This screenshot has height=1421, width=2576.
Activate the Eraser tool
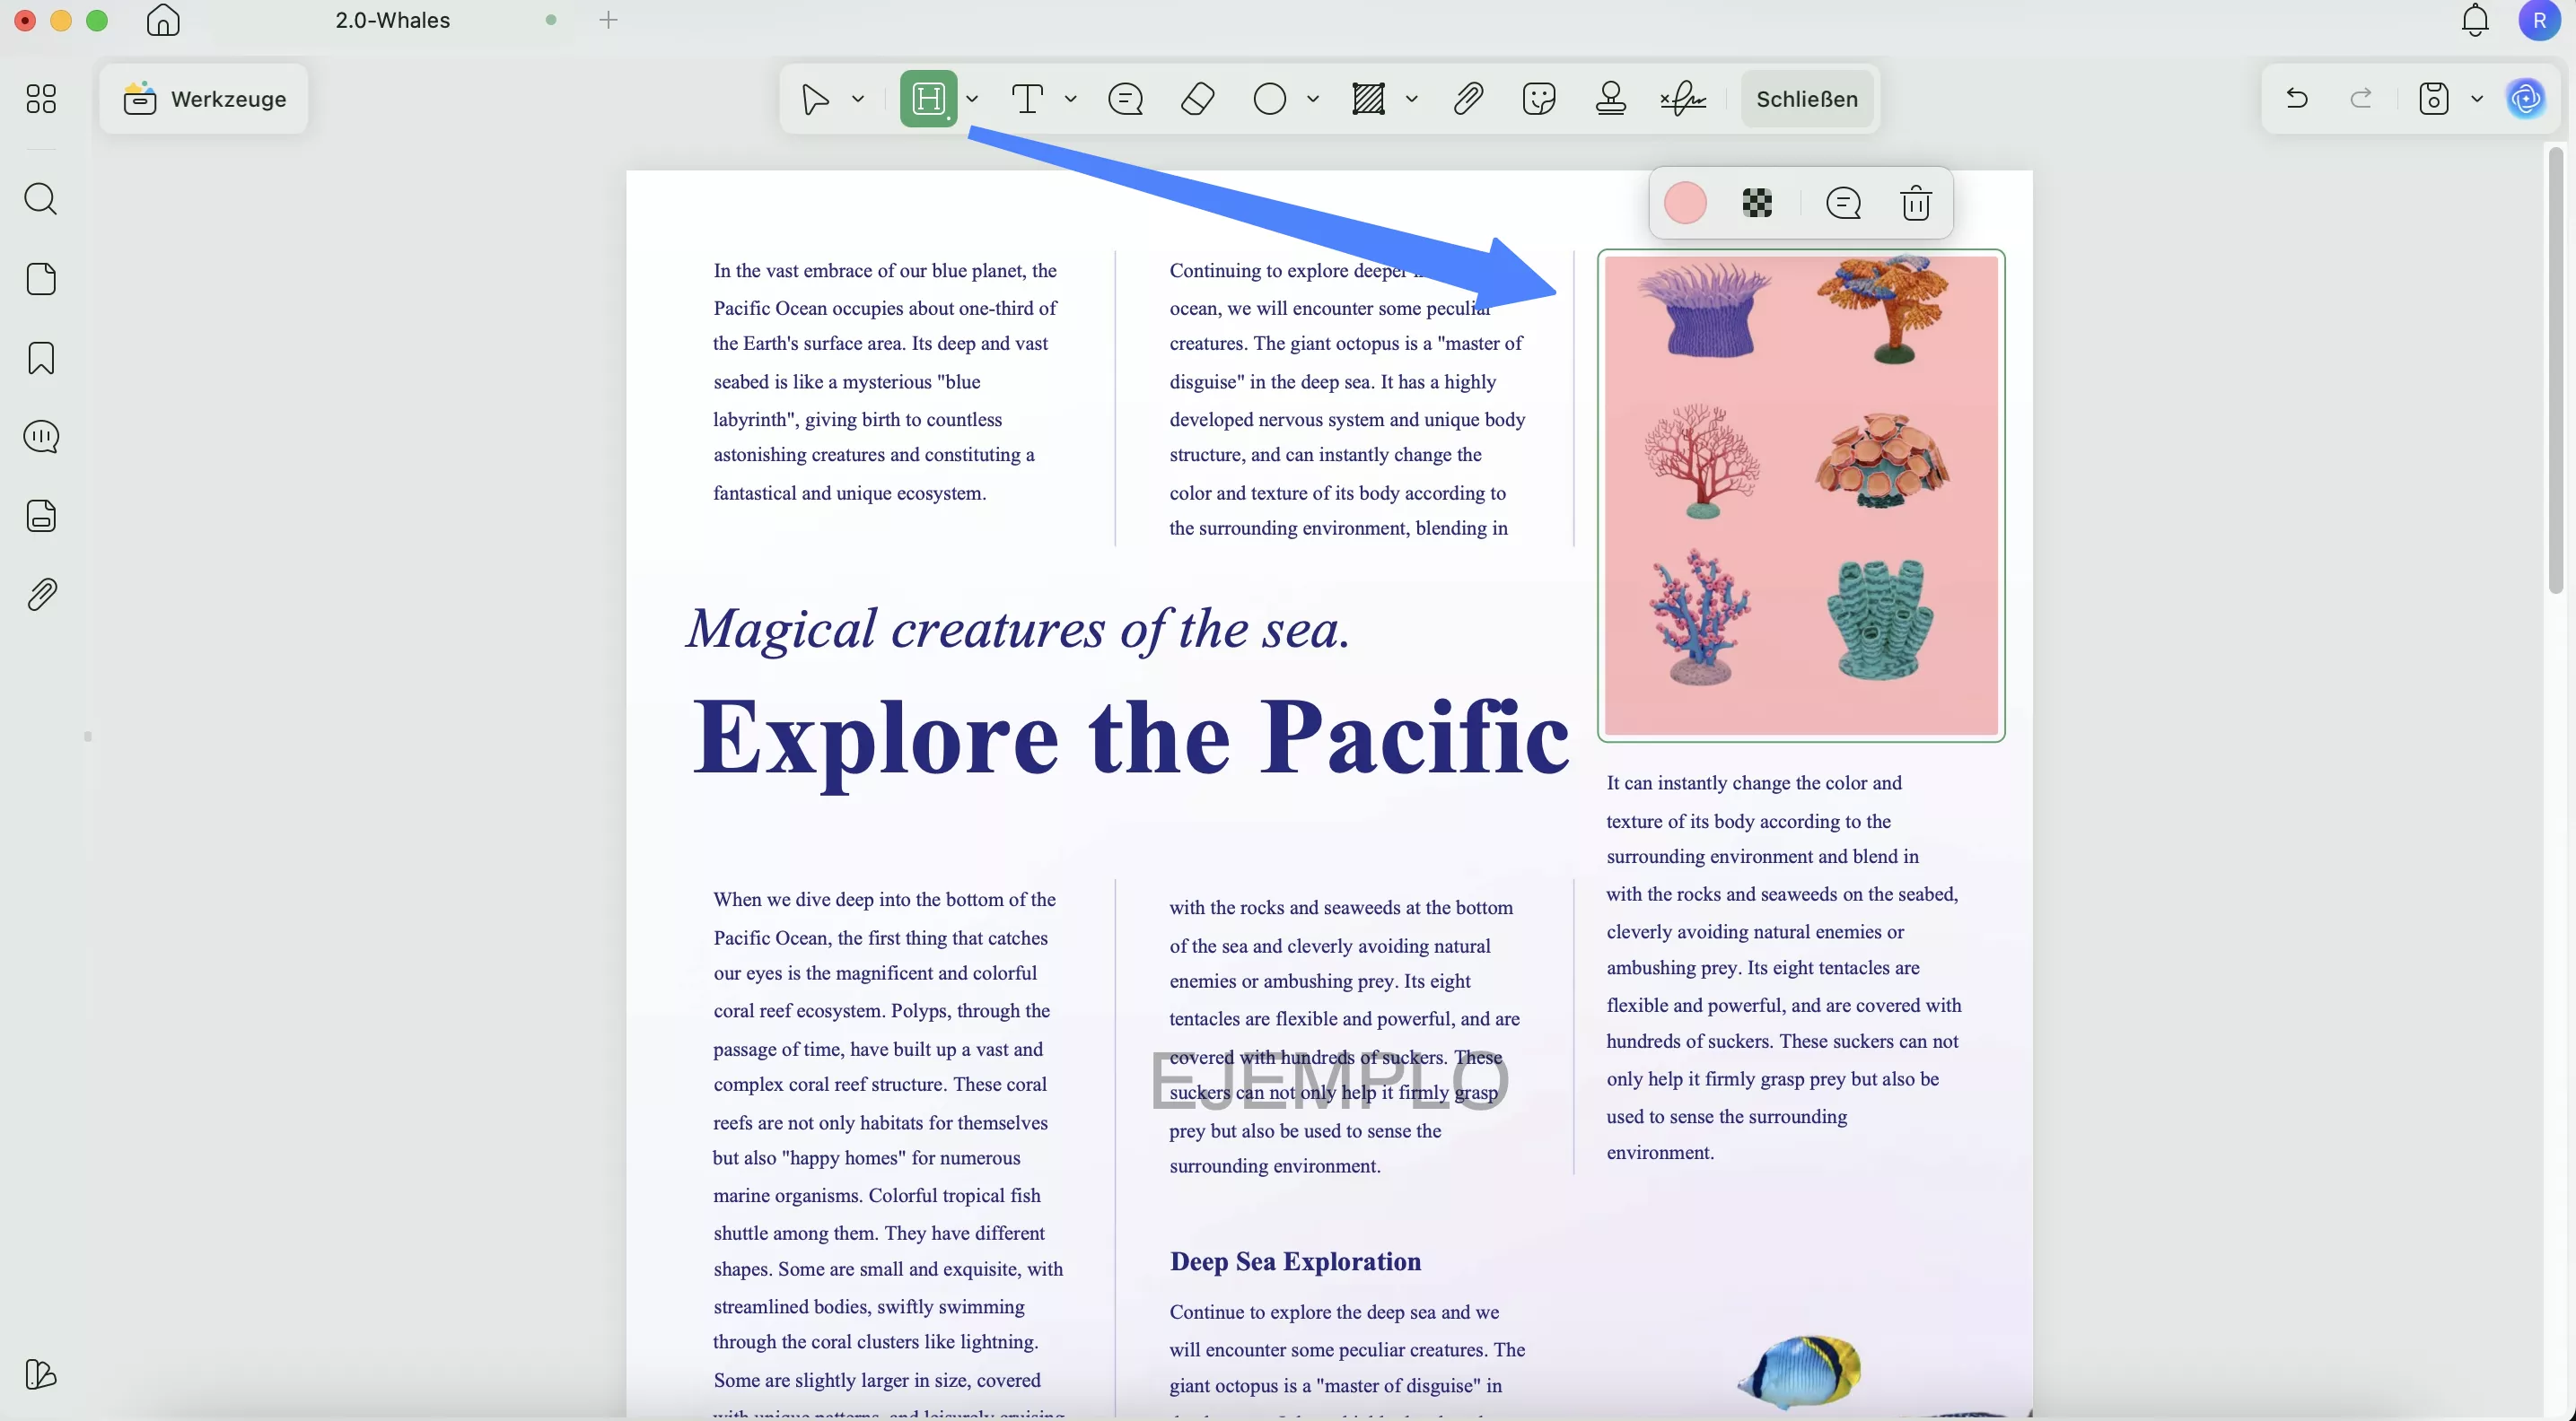click(1198, 99)
